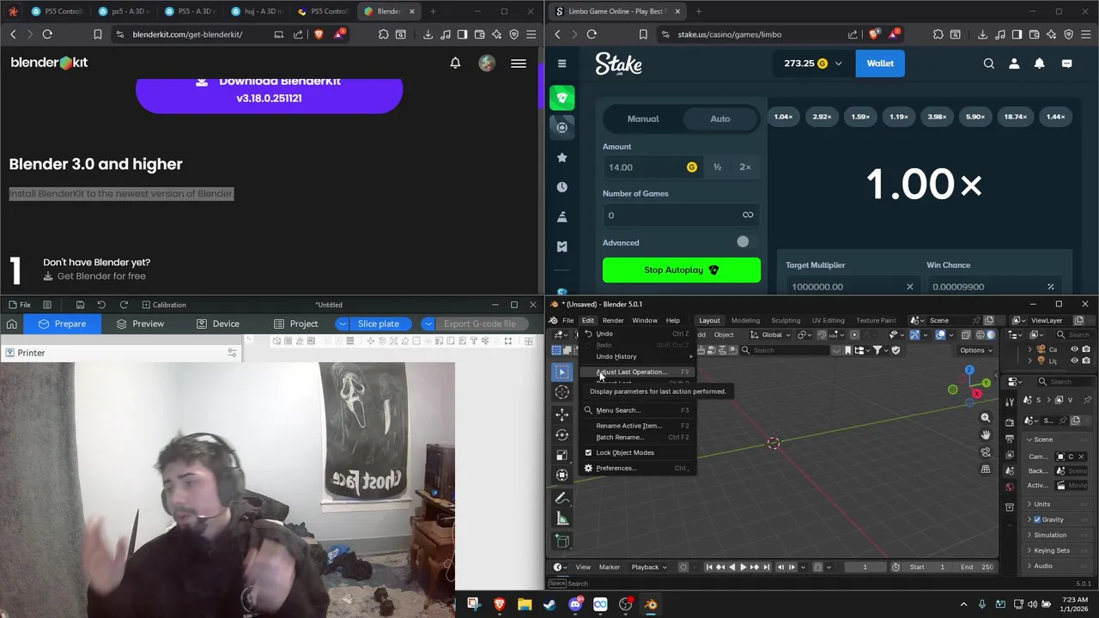1099x618 pixels.
Task: Open Stake search magnifier icon
Action: click(989, 64)
